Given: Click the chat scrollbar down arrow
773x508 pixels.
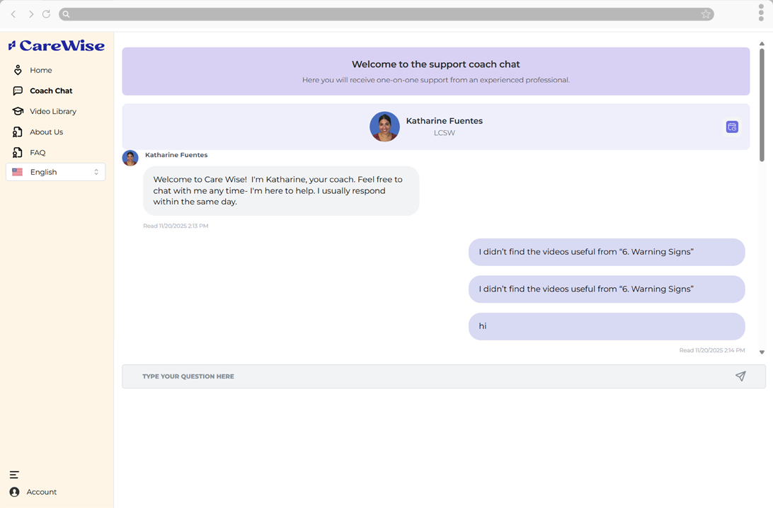Looking at the screenshot, I should [x=762, y=352].
